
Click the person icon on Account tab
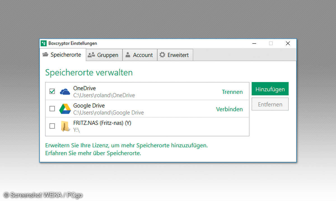click(x=128, y=55)
